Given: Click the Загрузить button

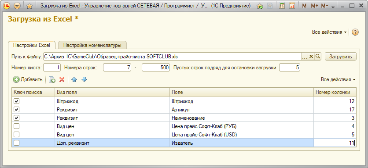Looking at the screenshot, I should [x=341, y=57].
